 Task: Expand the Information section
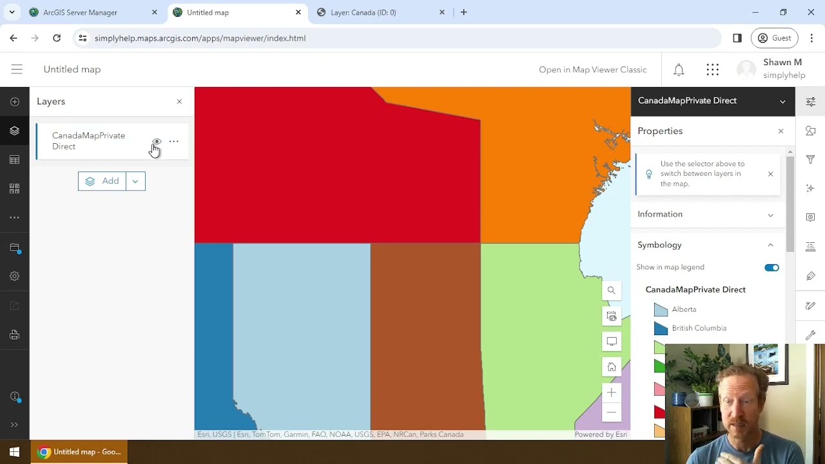[x=708, y=214]
